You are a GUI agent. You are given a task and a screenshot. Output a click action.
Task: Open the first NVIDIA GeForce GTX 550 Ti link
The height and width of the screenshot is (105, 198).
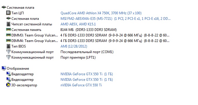tap(87, 74)
